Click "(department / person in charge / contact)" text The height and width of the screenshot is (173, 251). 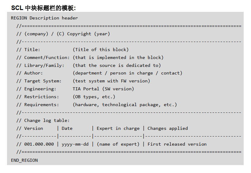click(127, 73)
